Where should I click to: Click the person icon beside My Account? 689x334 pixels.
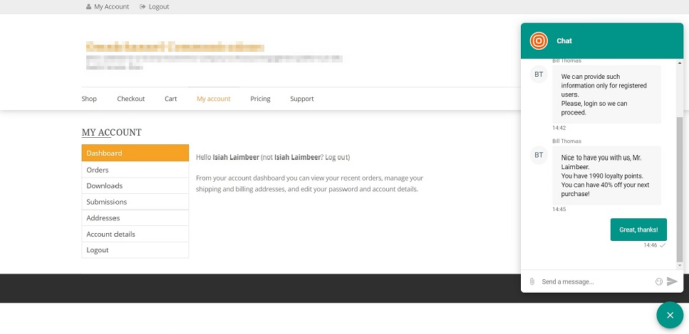point(89,7)
